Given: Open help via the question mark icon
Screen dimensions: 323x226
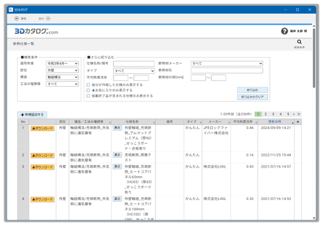Looking at the screenshot, I should 285,31.
